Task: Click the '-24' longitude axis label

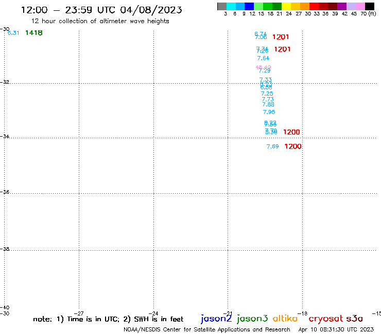Action: click(x=153, y=313)
